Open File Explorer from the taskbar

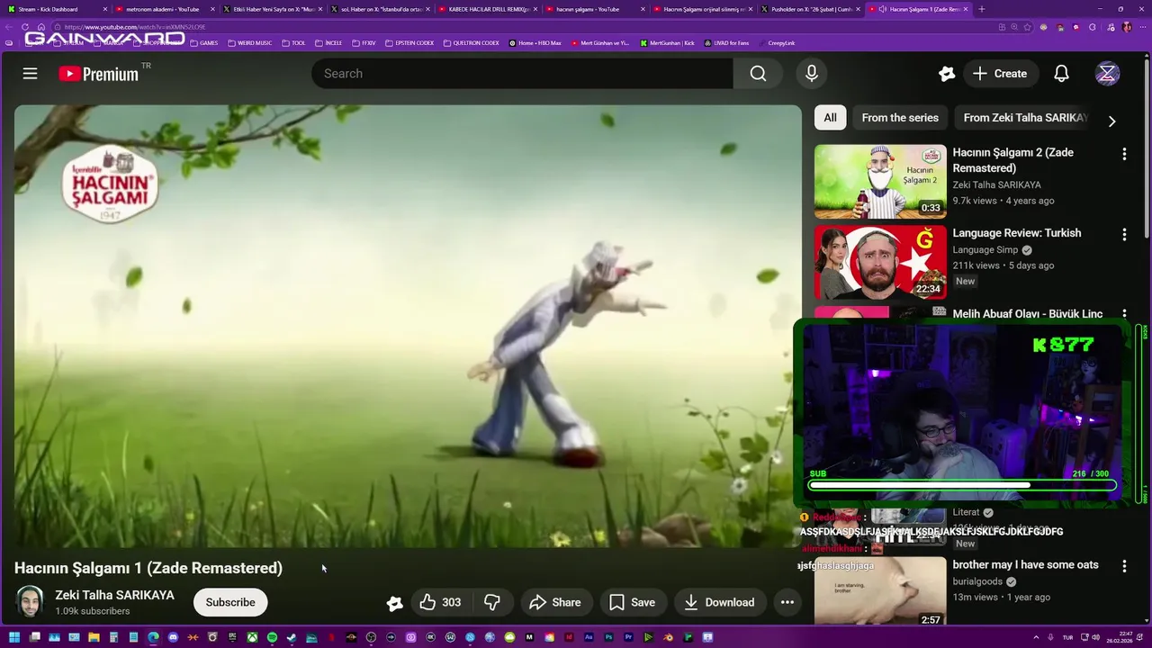pos(94,637)
